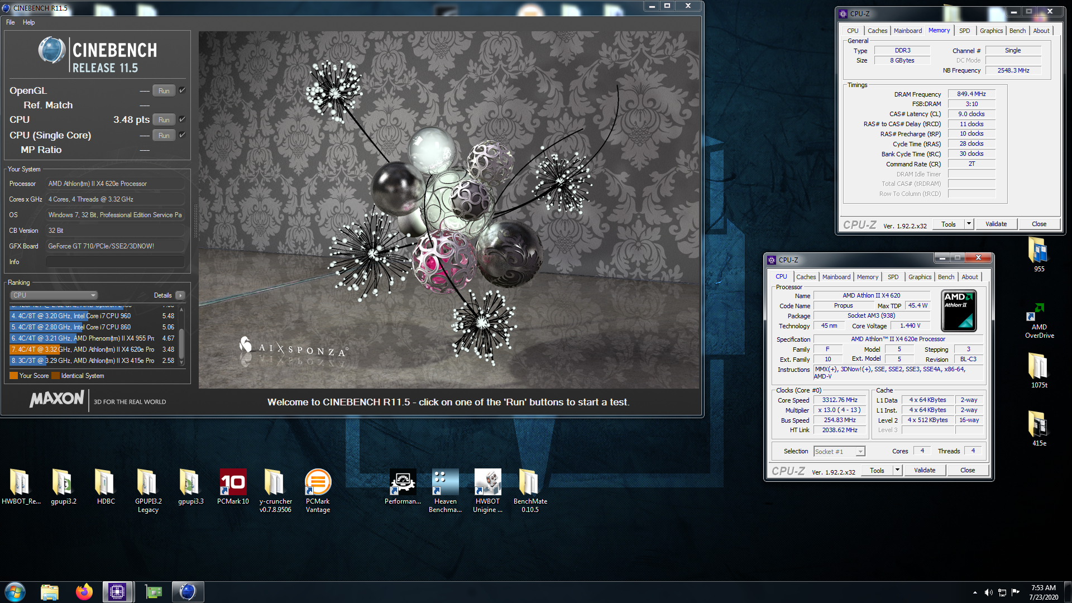Open the y-cruncher v0.7.8.9506 folder

(x=275, y=491)
